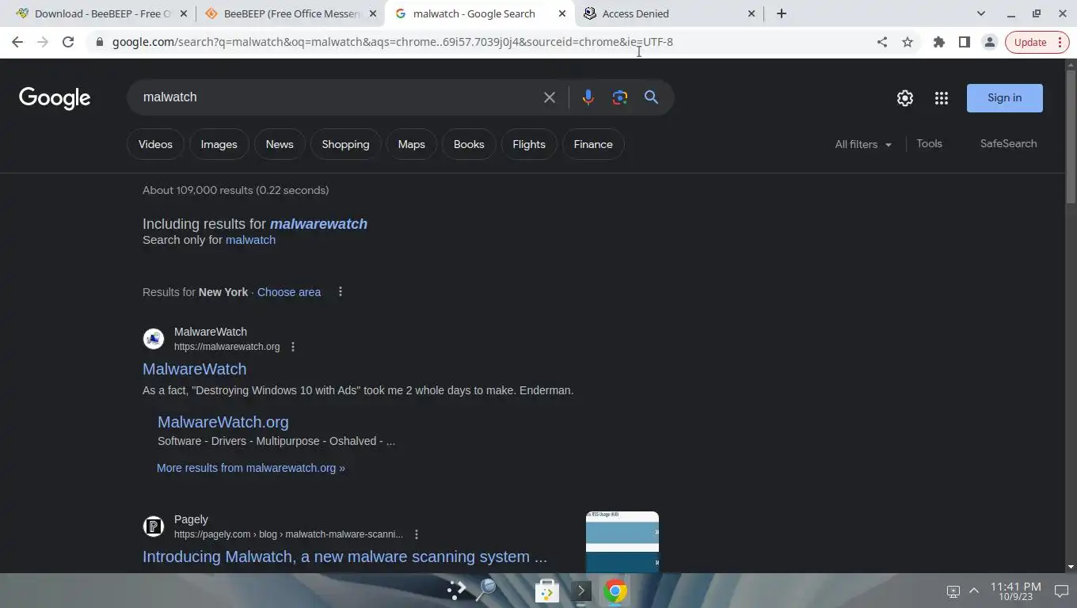Image resolution: width=1077 pixels, height=608 pixels.
Task: Open the taskbar search magnifier
Action: coord(485,591)
